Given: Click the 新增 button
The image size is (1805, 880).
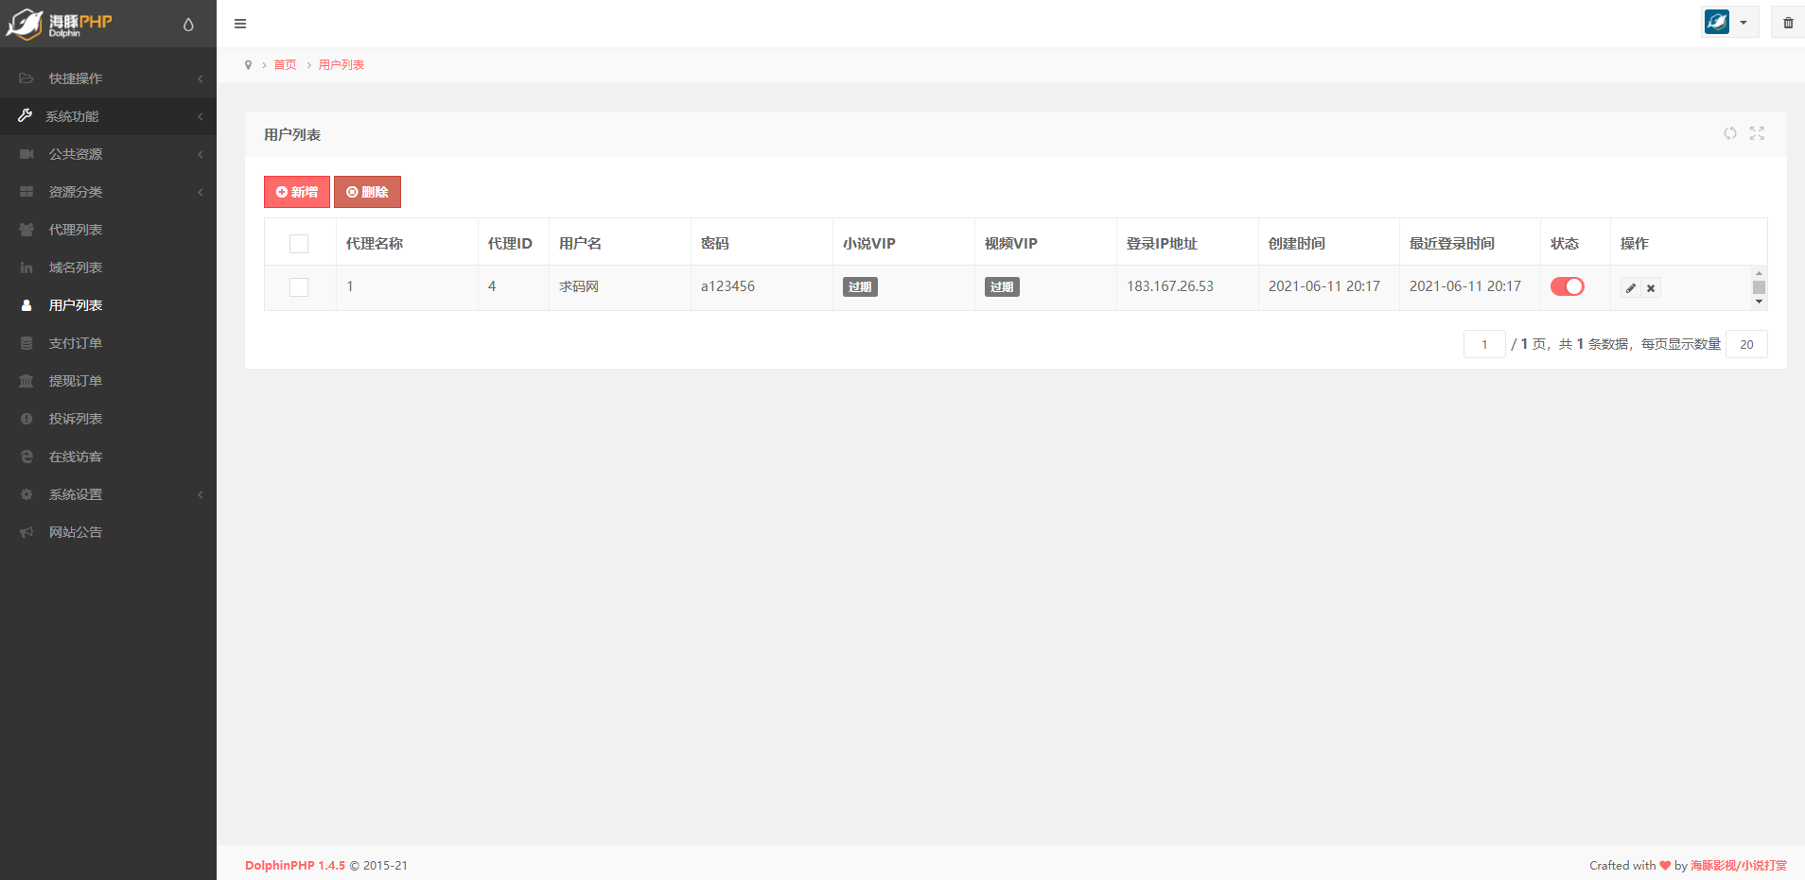Looking at the screenshot, I should [x=297, y=192].
